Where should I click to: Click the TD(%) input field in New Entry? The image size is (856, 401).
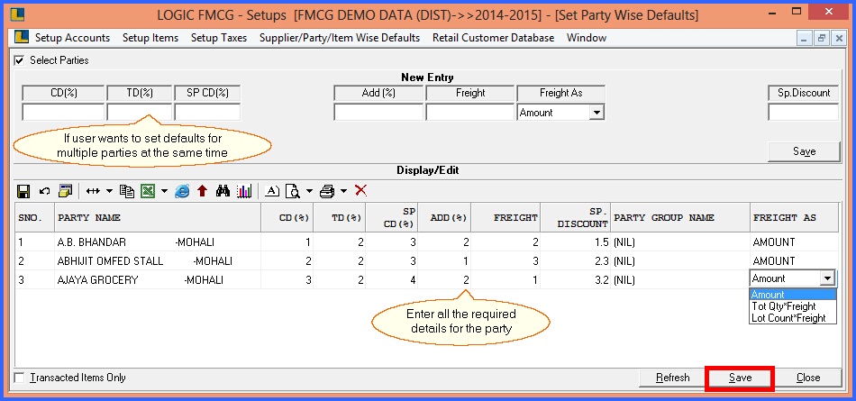pos(140,112)
